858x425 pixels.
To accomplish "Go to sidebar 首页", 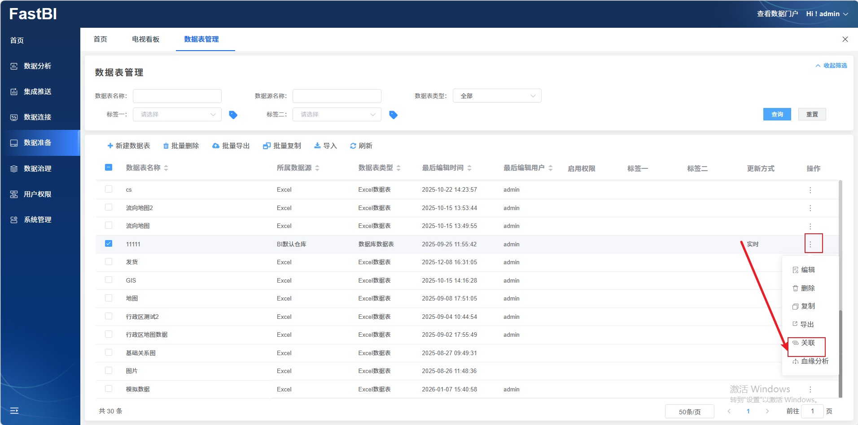I will click(x=17, y=41).
